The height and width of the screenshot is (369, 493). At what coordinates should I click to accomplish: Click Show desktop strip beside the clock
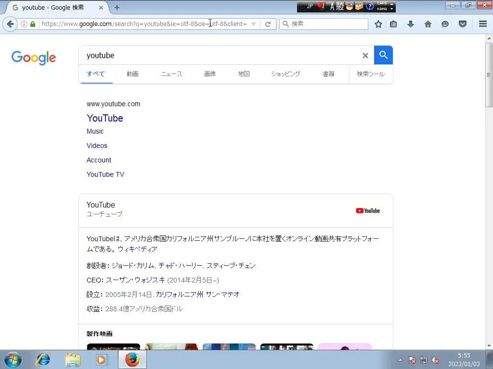[490, 359]
